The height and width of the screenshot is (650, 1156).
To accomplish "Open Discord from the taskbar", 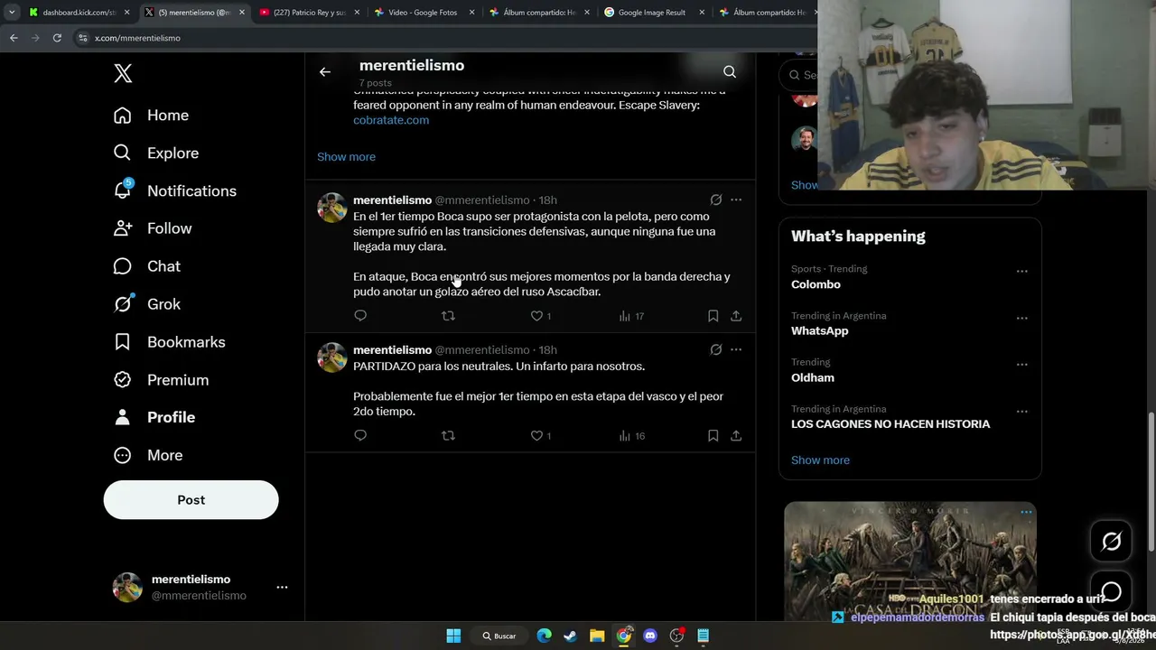I will coord(650,636).
